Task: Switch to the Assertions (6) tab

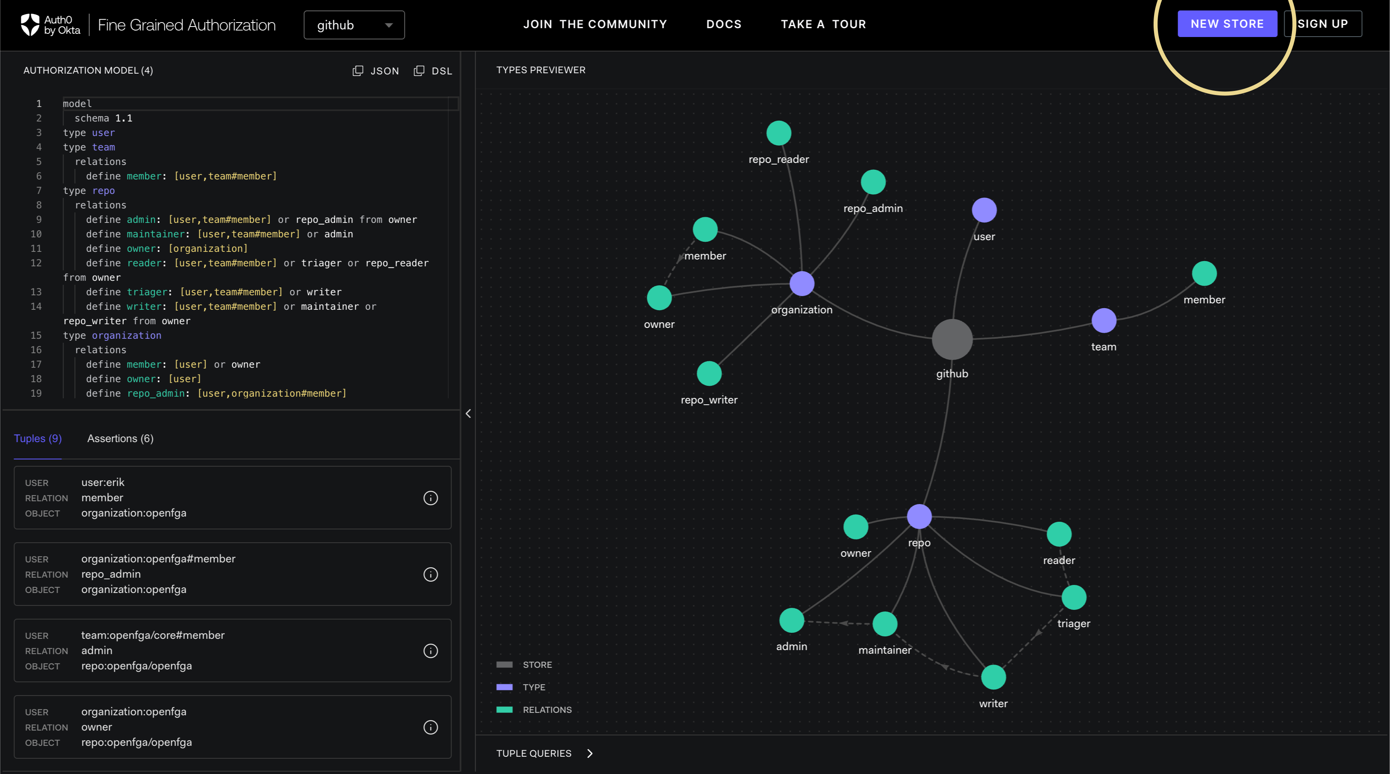Action: 120,438
